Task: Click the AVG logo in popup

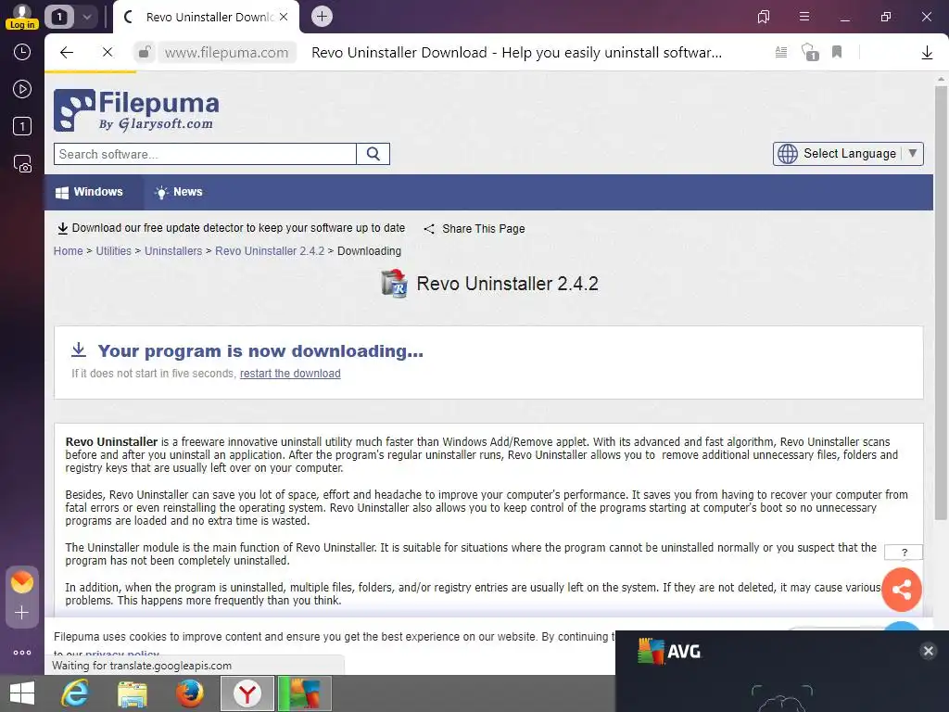Action: (x=669, y=652)
